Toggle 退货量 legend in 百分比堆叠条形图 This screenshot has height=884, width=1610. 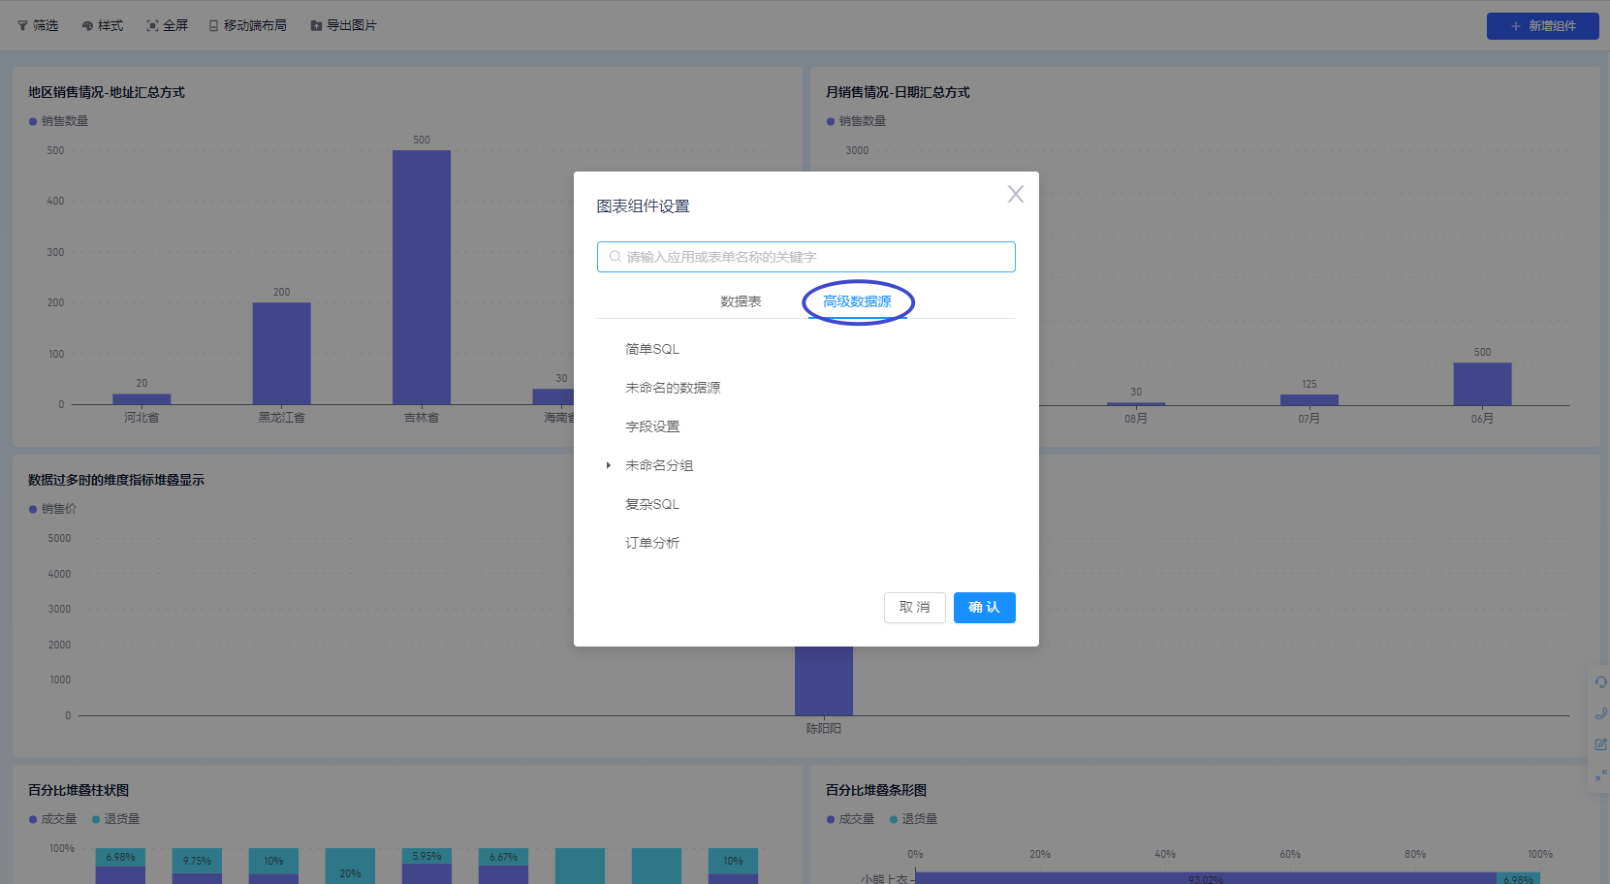pos(913,819)
